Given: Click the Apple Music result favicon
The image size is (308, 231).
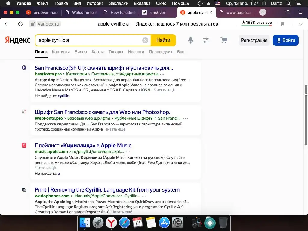Looking at the screenshot, I should pyautogui.click(x=24, y=145).
